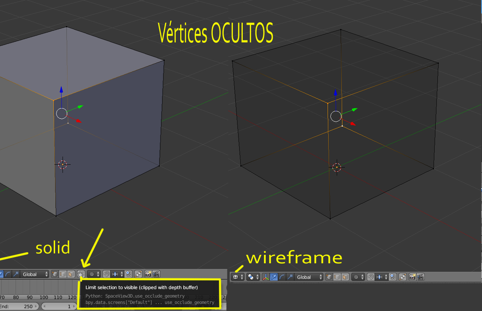Select rotate manipulator in wireframe viewport header
482x311 pixels.
click(282, 277)
